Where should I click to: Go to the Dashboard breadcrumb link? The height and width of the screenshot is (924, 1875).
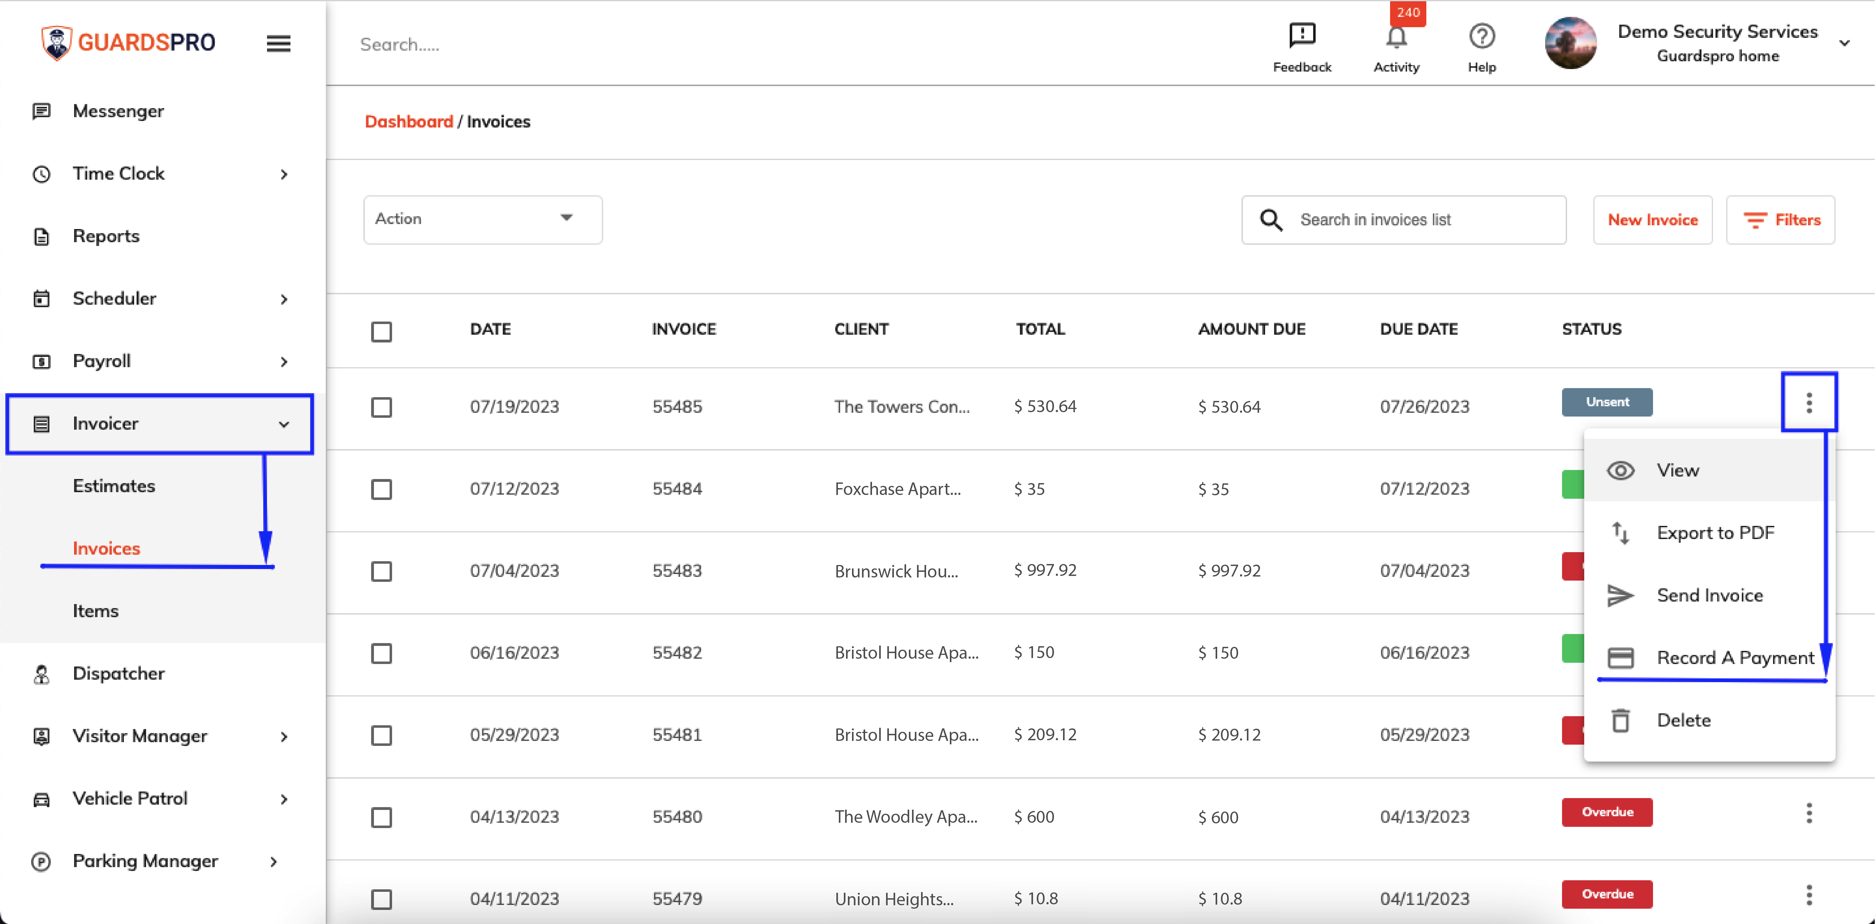408,122
